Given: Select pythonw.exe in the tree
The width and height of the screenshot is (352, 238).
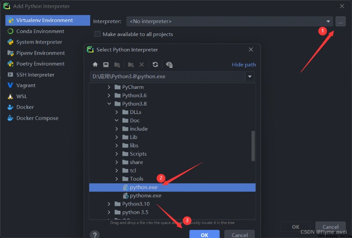Looking at the screenshot, I should pyautogui.click(x=146, y=196).
